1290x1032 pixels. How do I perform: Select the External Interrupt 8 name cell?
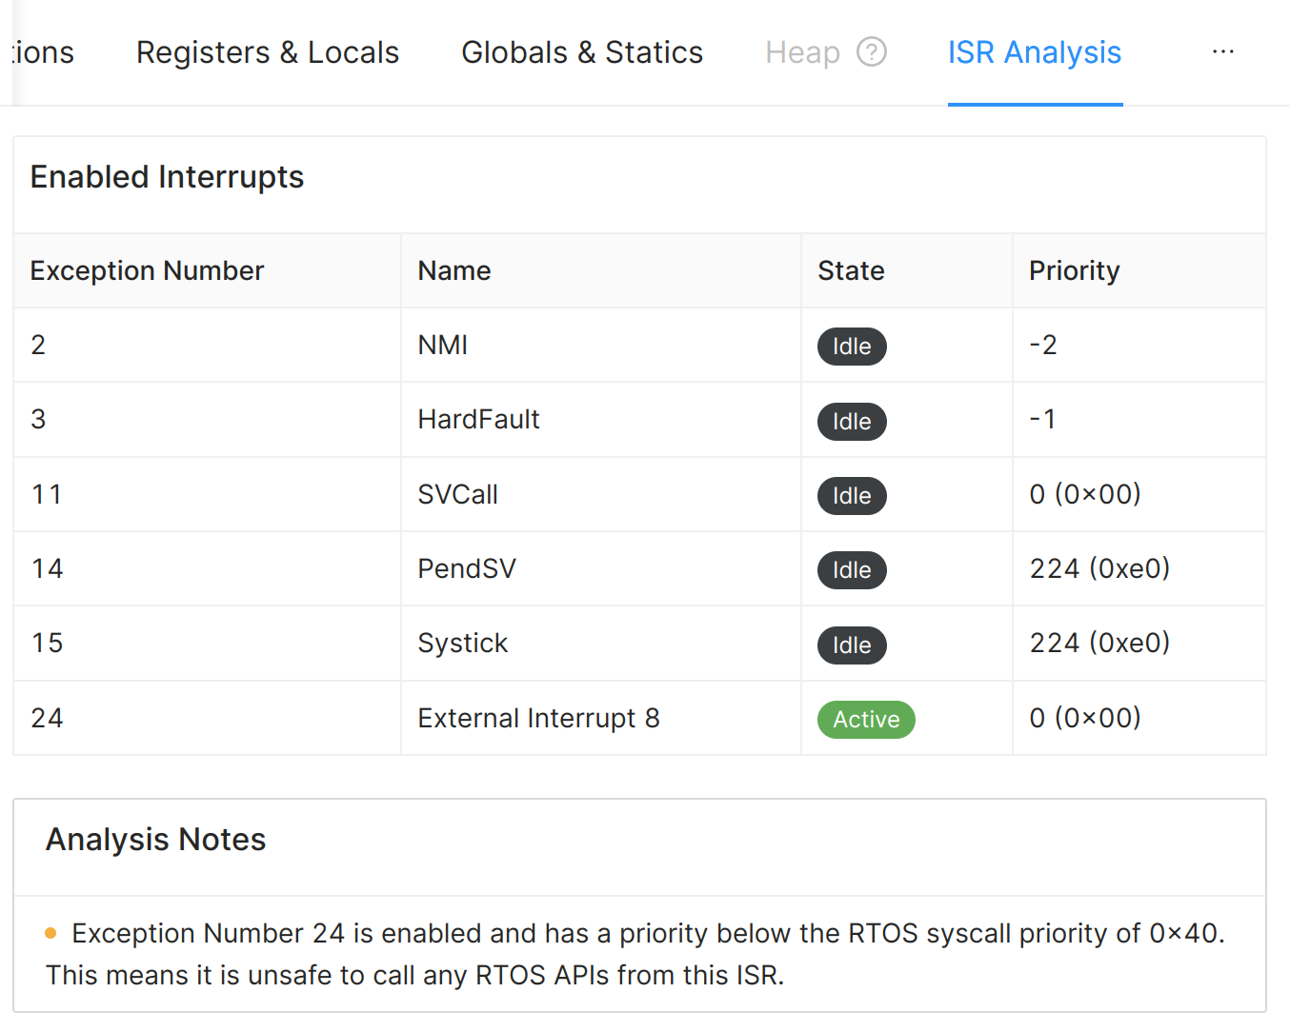(538, 718)
